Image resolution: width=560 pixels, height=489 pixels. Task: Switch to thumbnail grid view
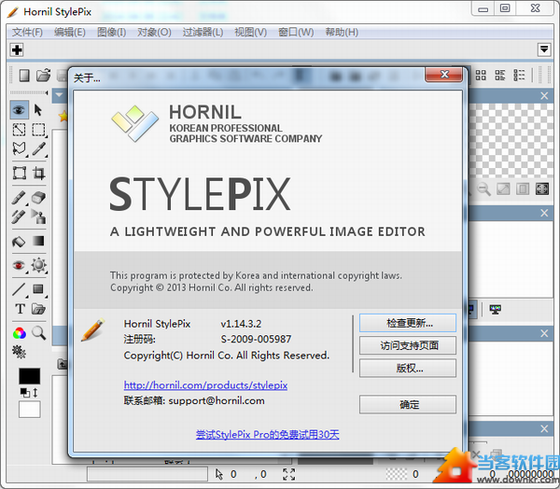click(481, 75)
